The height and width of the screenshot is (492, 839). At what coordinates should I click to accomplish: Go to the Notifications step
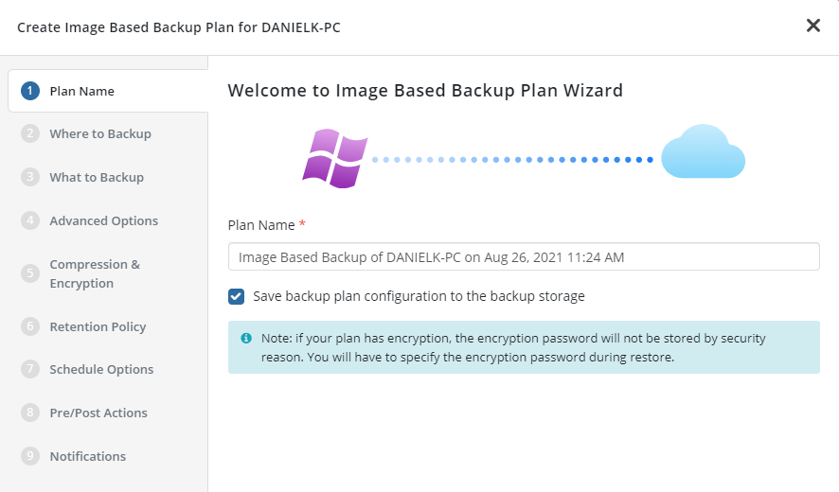(x=87, y=456)
